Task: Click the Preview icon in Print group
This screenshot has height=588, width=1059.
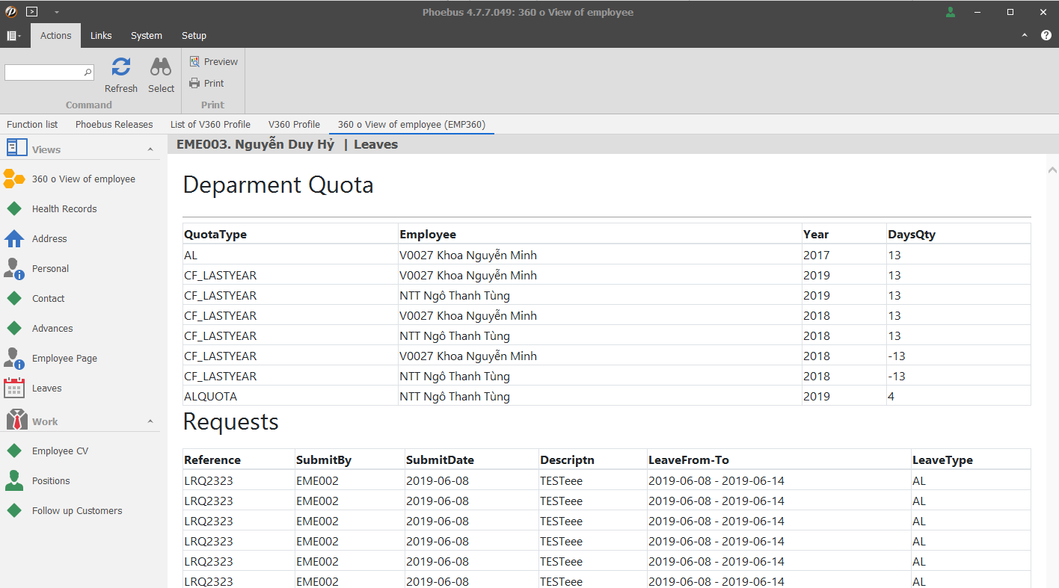Action: coord(194,62)
